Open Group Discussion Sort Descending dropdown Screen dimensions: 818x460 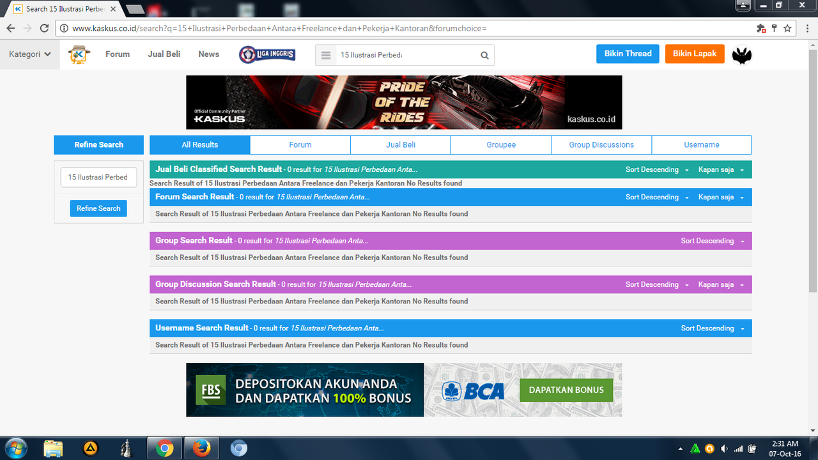coord(657,284)
